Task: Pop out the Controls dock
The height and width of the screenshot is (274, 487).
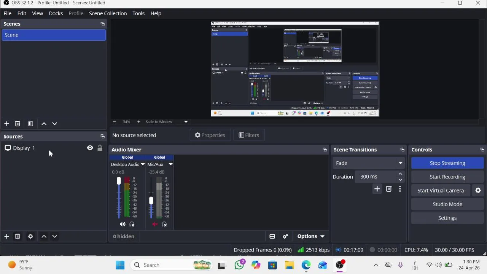Action: tap(482, 150)
